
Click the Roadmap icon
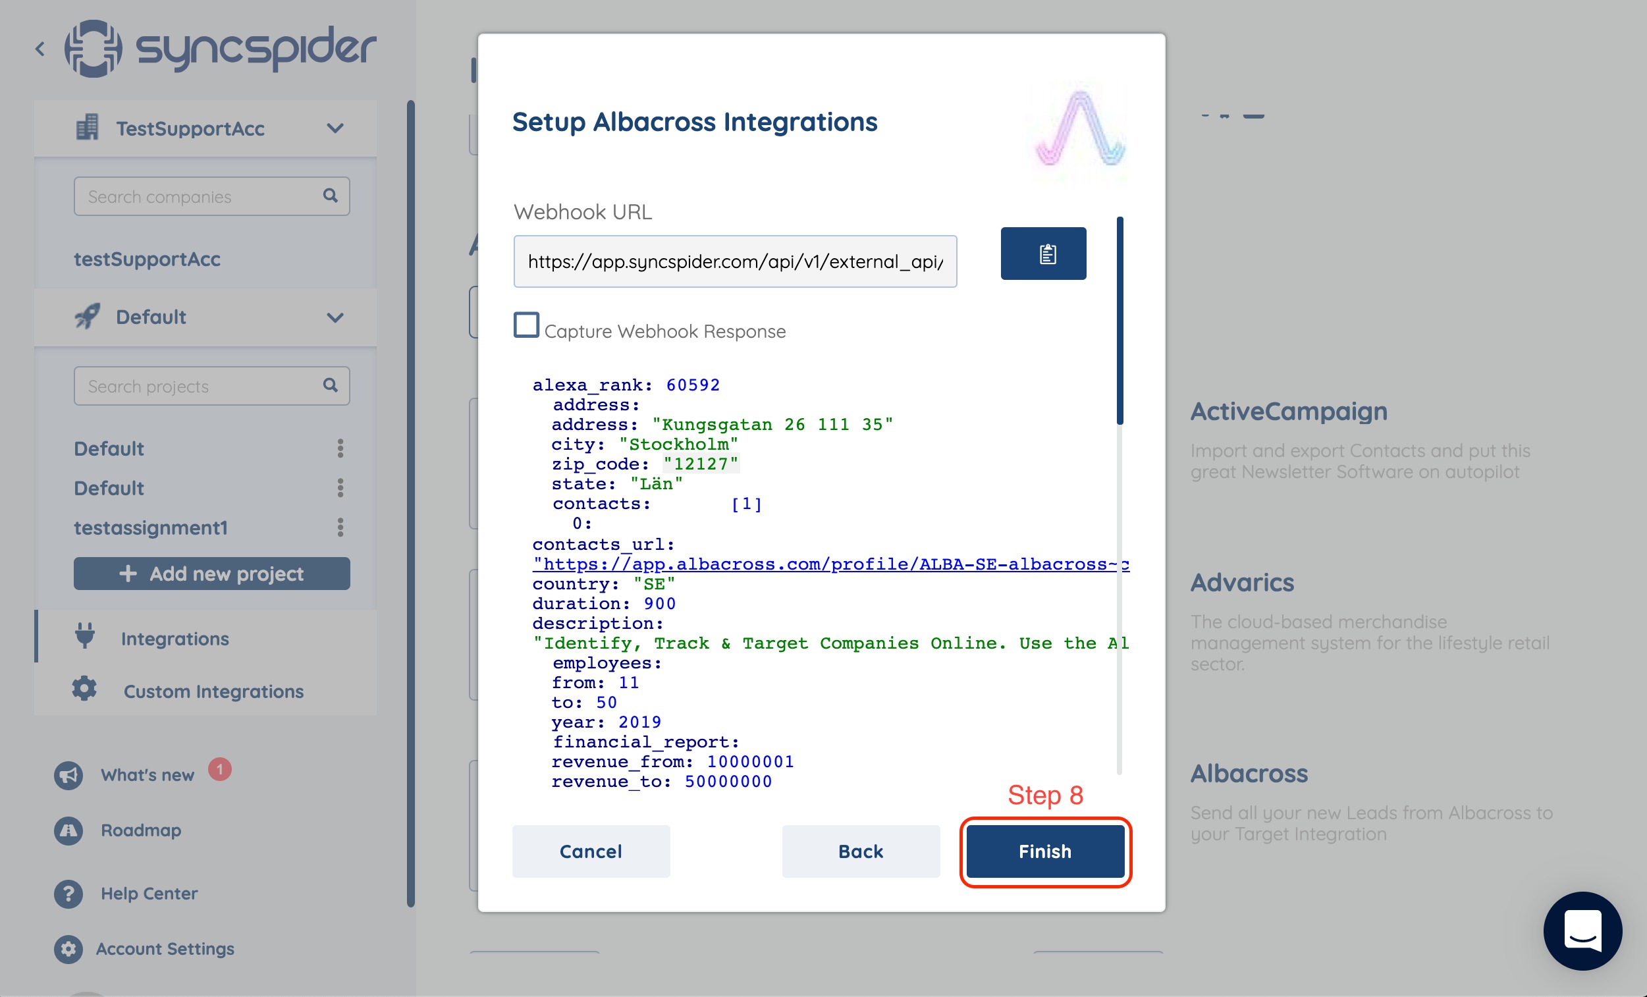coord(68,830)
